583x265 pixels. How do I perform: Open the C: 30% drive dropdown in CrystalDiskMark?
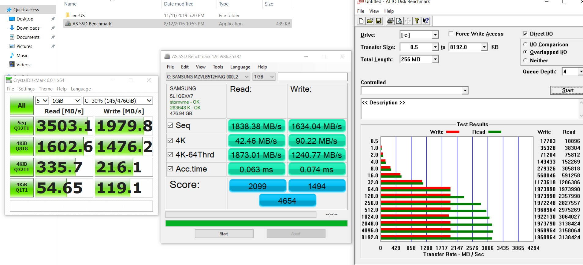click(x=118, y=101)
